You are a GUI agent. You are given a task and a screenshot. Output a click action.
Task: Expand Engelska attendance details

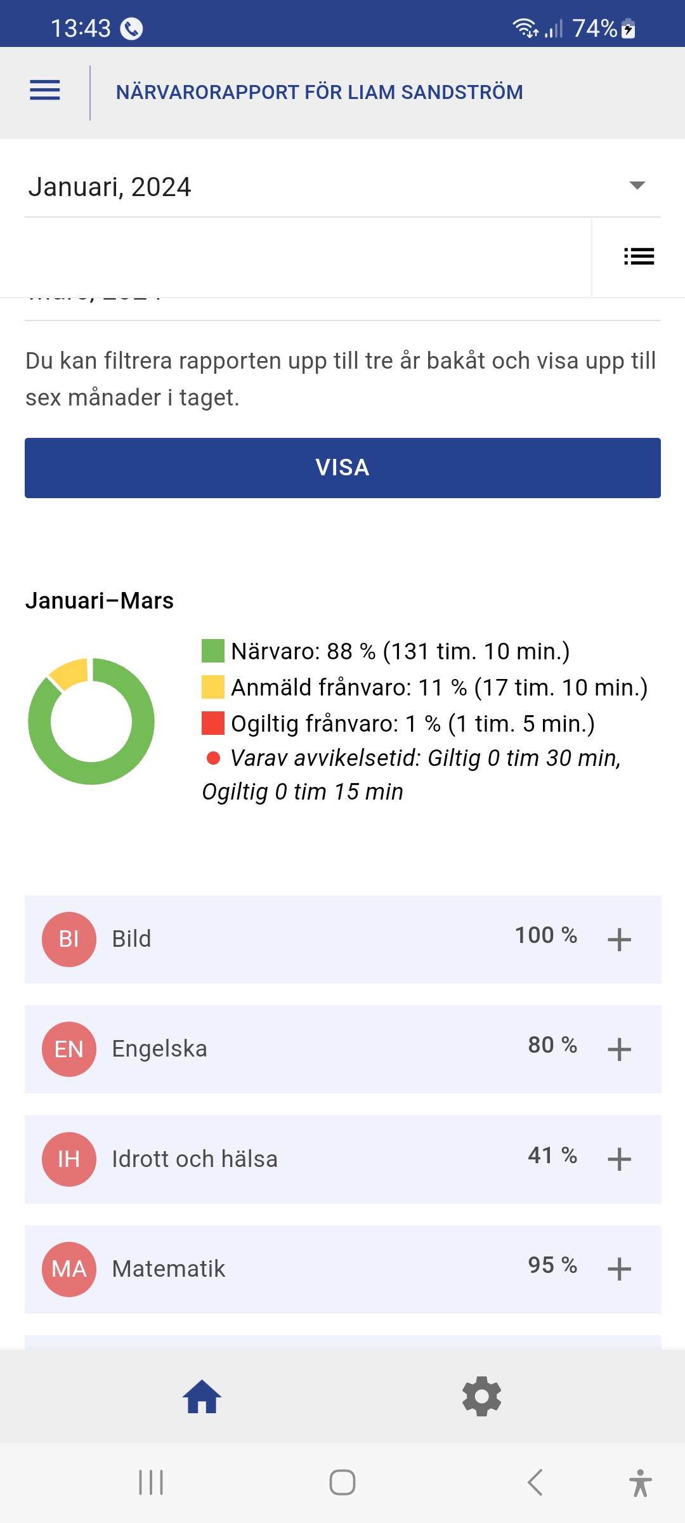click(619, 1050)
